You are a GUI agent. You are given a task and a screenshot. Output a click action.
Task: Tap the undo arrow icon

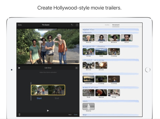(x=72, y=25)
